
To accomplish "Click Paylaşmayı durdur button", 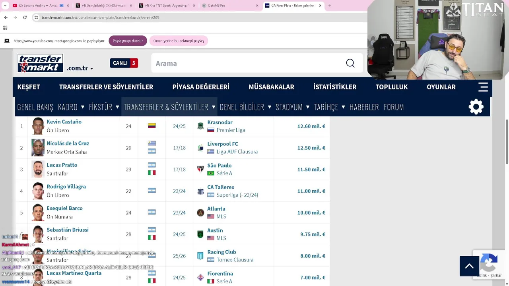I will pos(128,41).
